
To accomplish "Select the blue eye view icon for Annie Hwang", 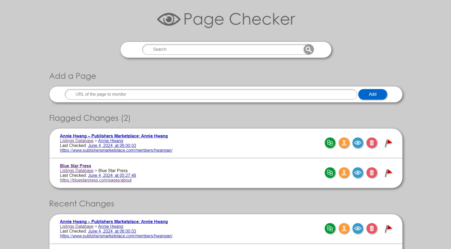I will (358, 143).
